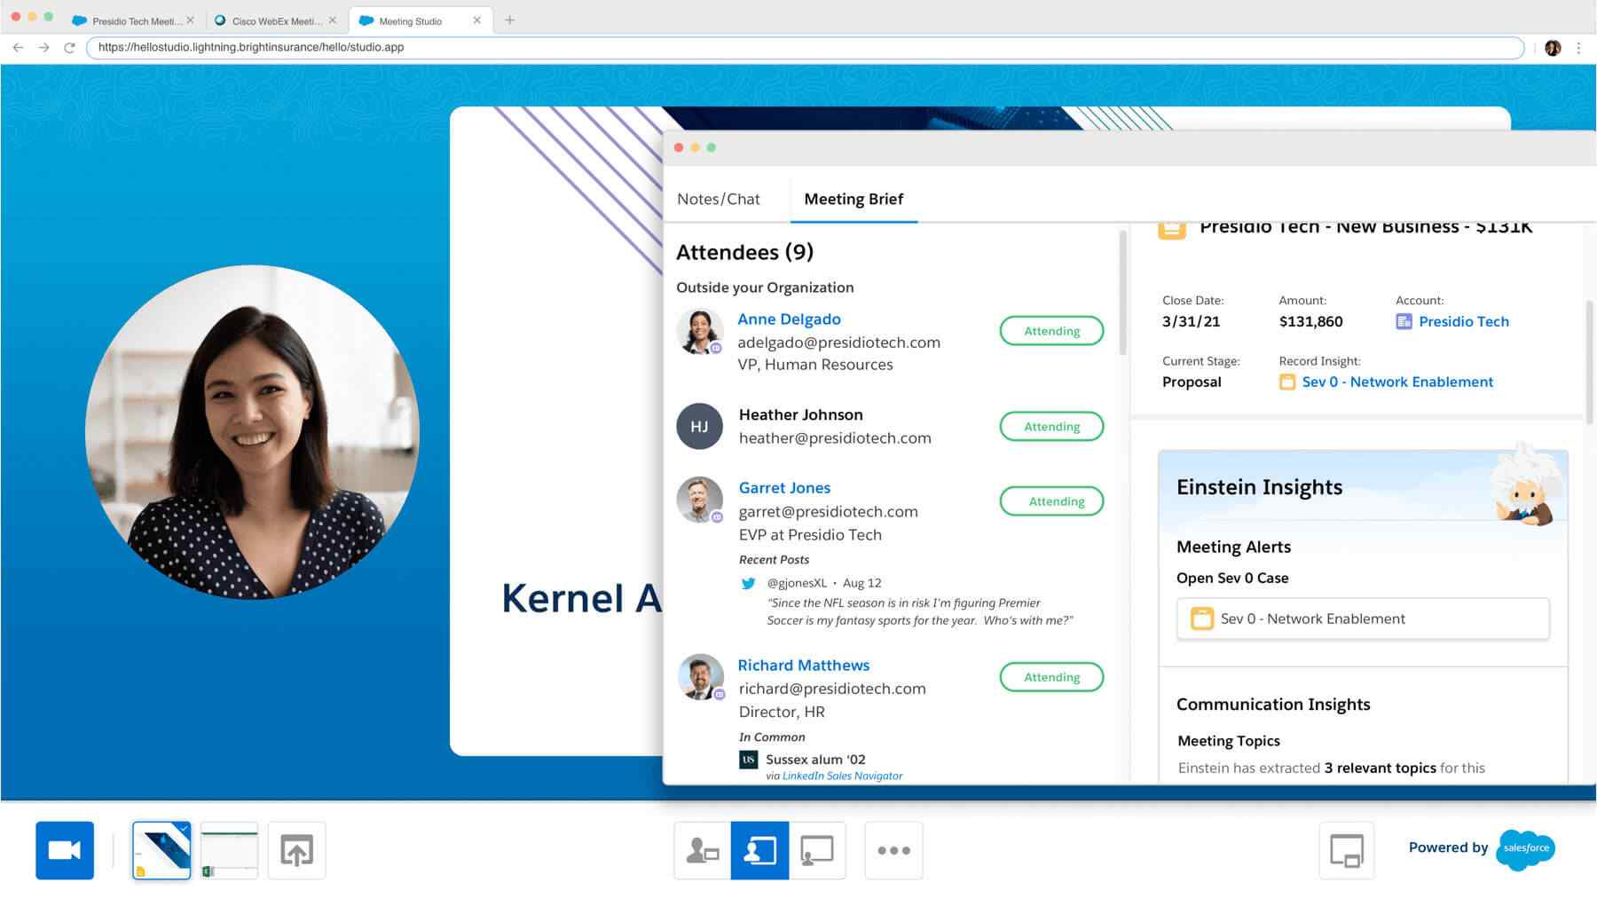Screen dimensions: 1597x898
Task: Open Sev 0 - Network Enablement record link
Action: point(1397,382)
